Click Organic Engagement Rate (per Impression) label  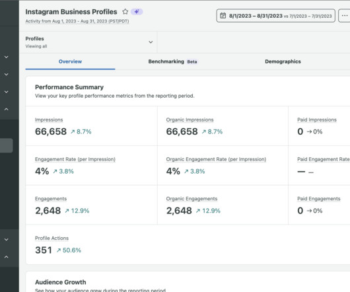click(x=216, y=159)
